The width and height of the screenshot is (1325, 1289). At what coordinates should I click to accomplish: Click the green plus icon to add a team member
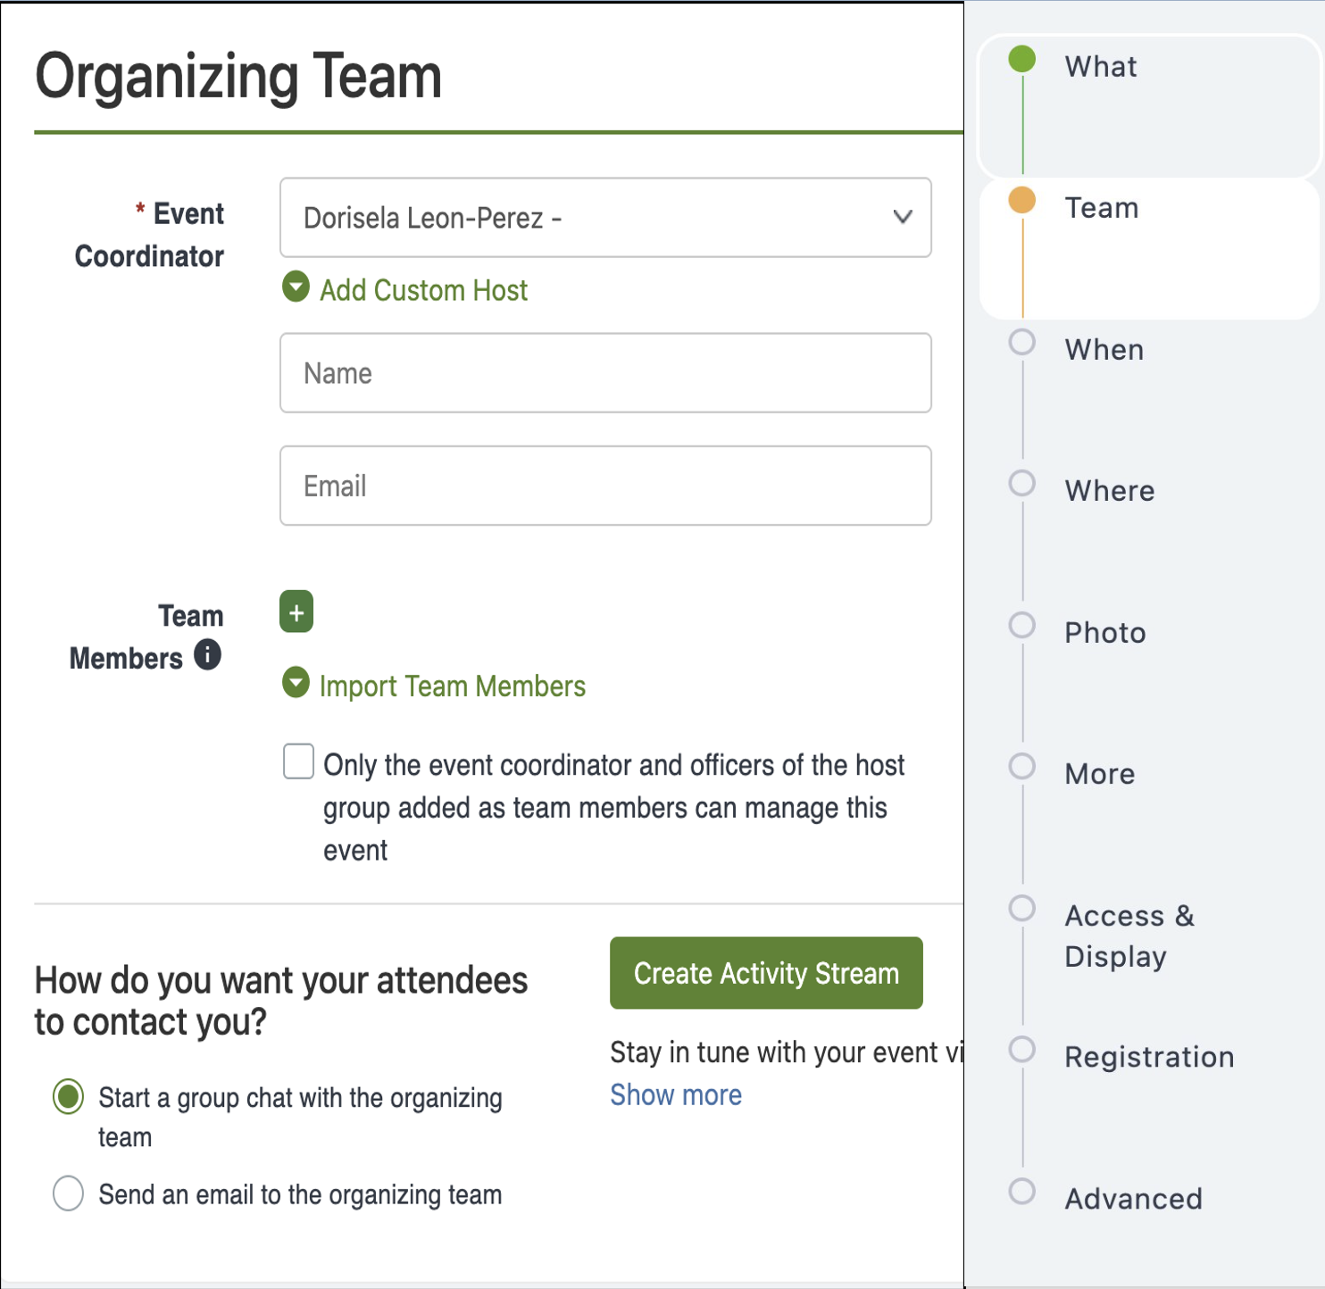pyautogui.click(x=296, y=611)
